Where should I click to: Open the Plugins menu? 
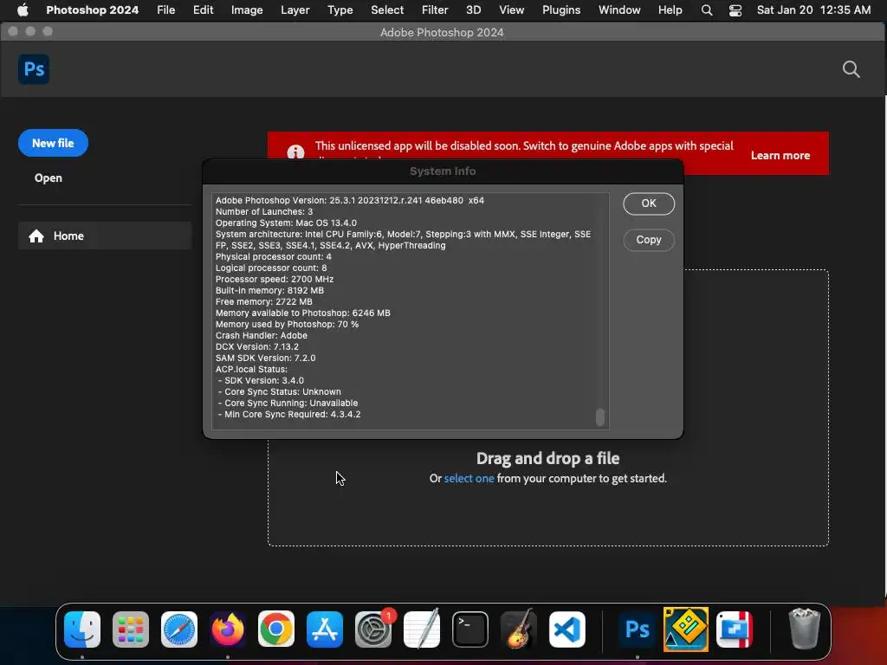pyautogui.click(x=561, y=10)
